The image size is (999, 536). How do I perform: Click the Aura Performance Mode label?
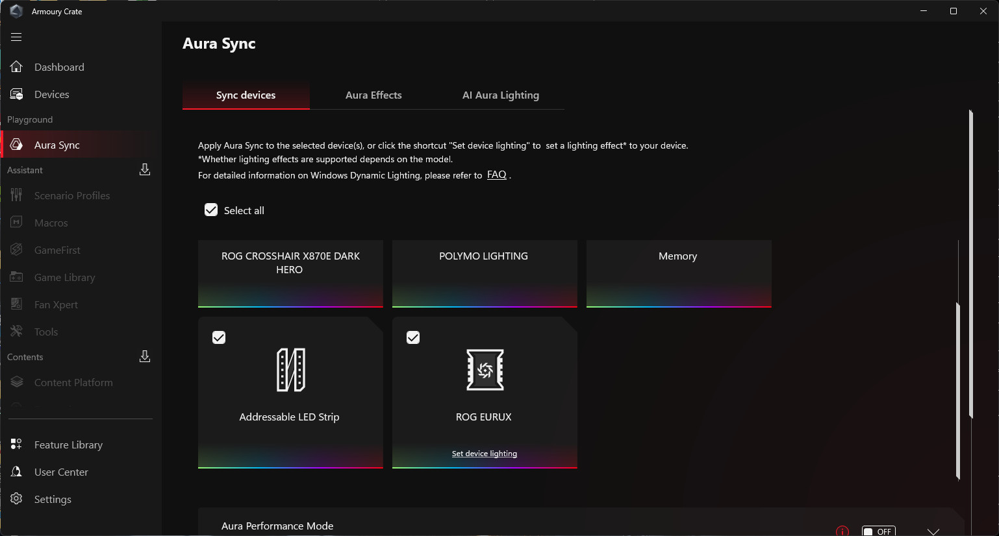[x=277, y=526]
